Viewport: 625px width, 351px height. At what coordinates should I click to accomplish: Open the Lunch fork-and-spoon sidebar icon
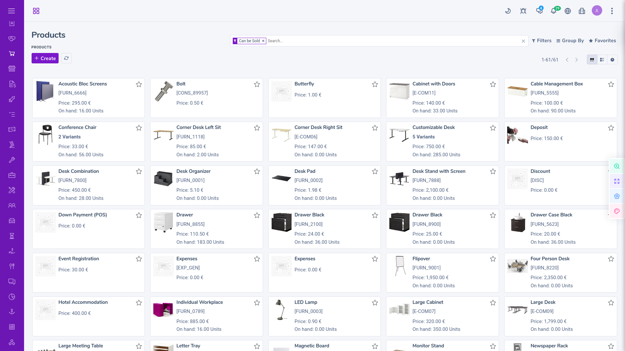(x=12, y=266)
